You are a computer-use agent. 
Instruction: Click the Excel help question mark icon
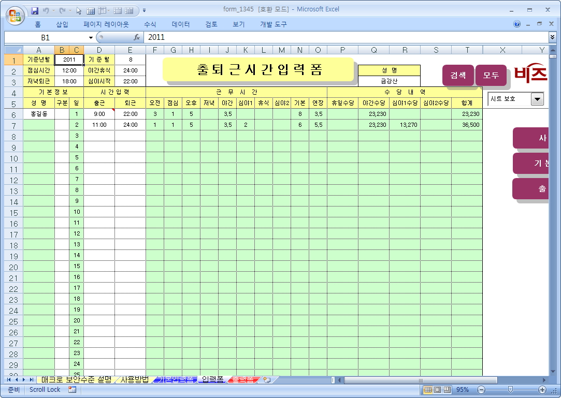point(517,24)
